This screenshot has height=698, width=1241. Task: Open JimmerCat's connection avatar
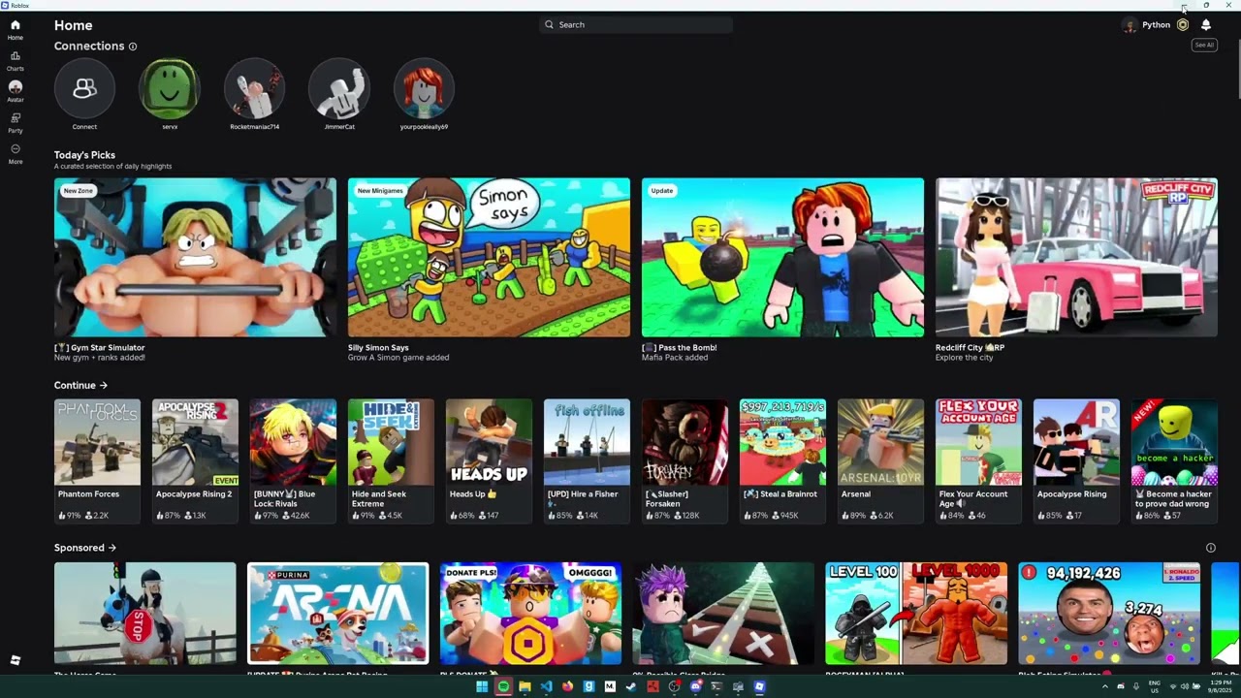click(339, 88)
